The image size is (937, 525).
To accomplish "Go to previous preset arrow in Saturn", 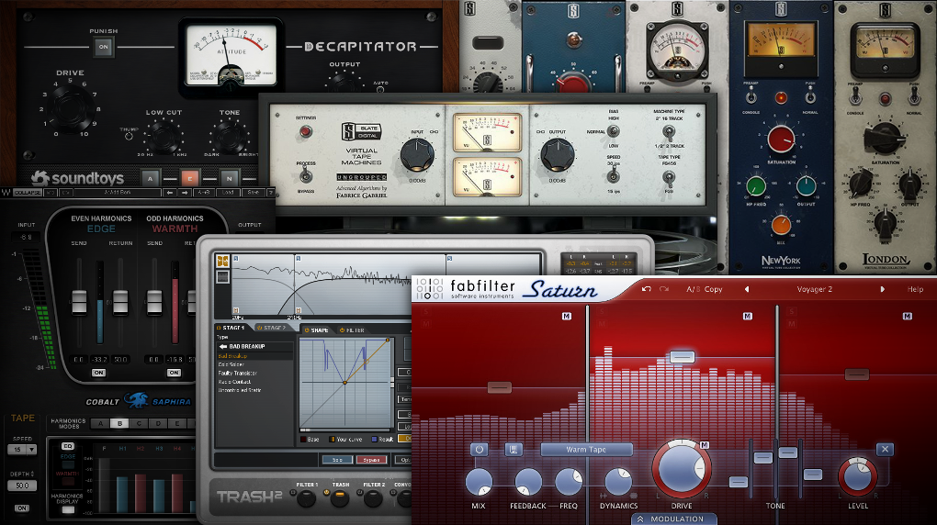I will click(x=746, y=289).
